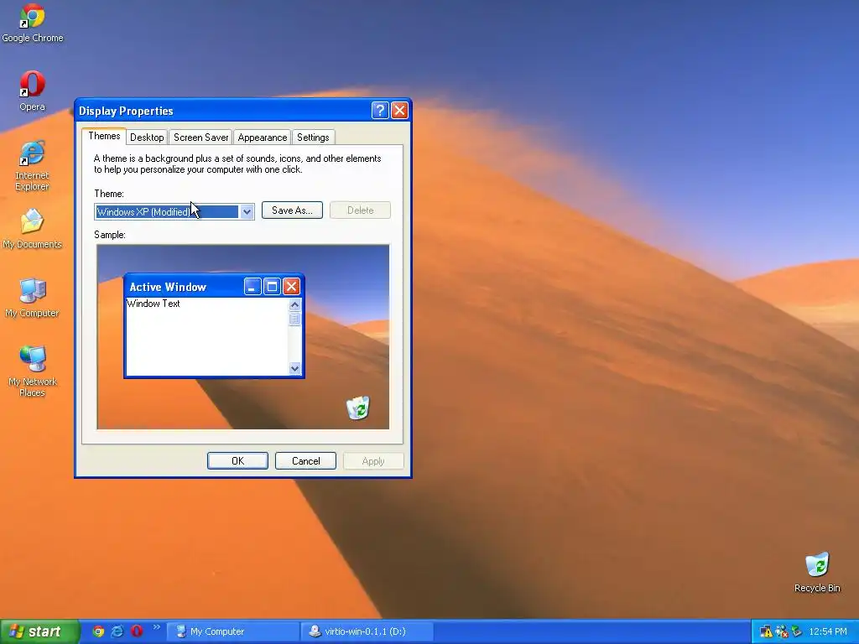Confirm with the OK button

point(237,461)
